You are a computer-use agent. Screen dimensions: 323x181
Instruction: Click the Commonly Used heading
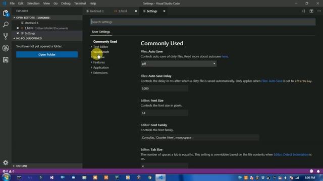[x=162, y=43]
